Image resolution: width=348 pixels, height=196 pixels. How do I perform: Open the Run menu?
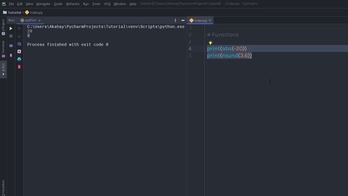(86, 4)
